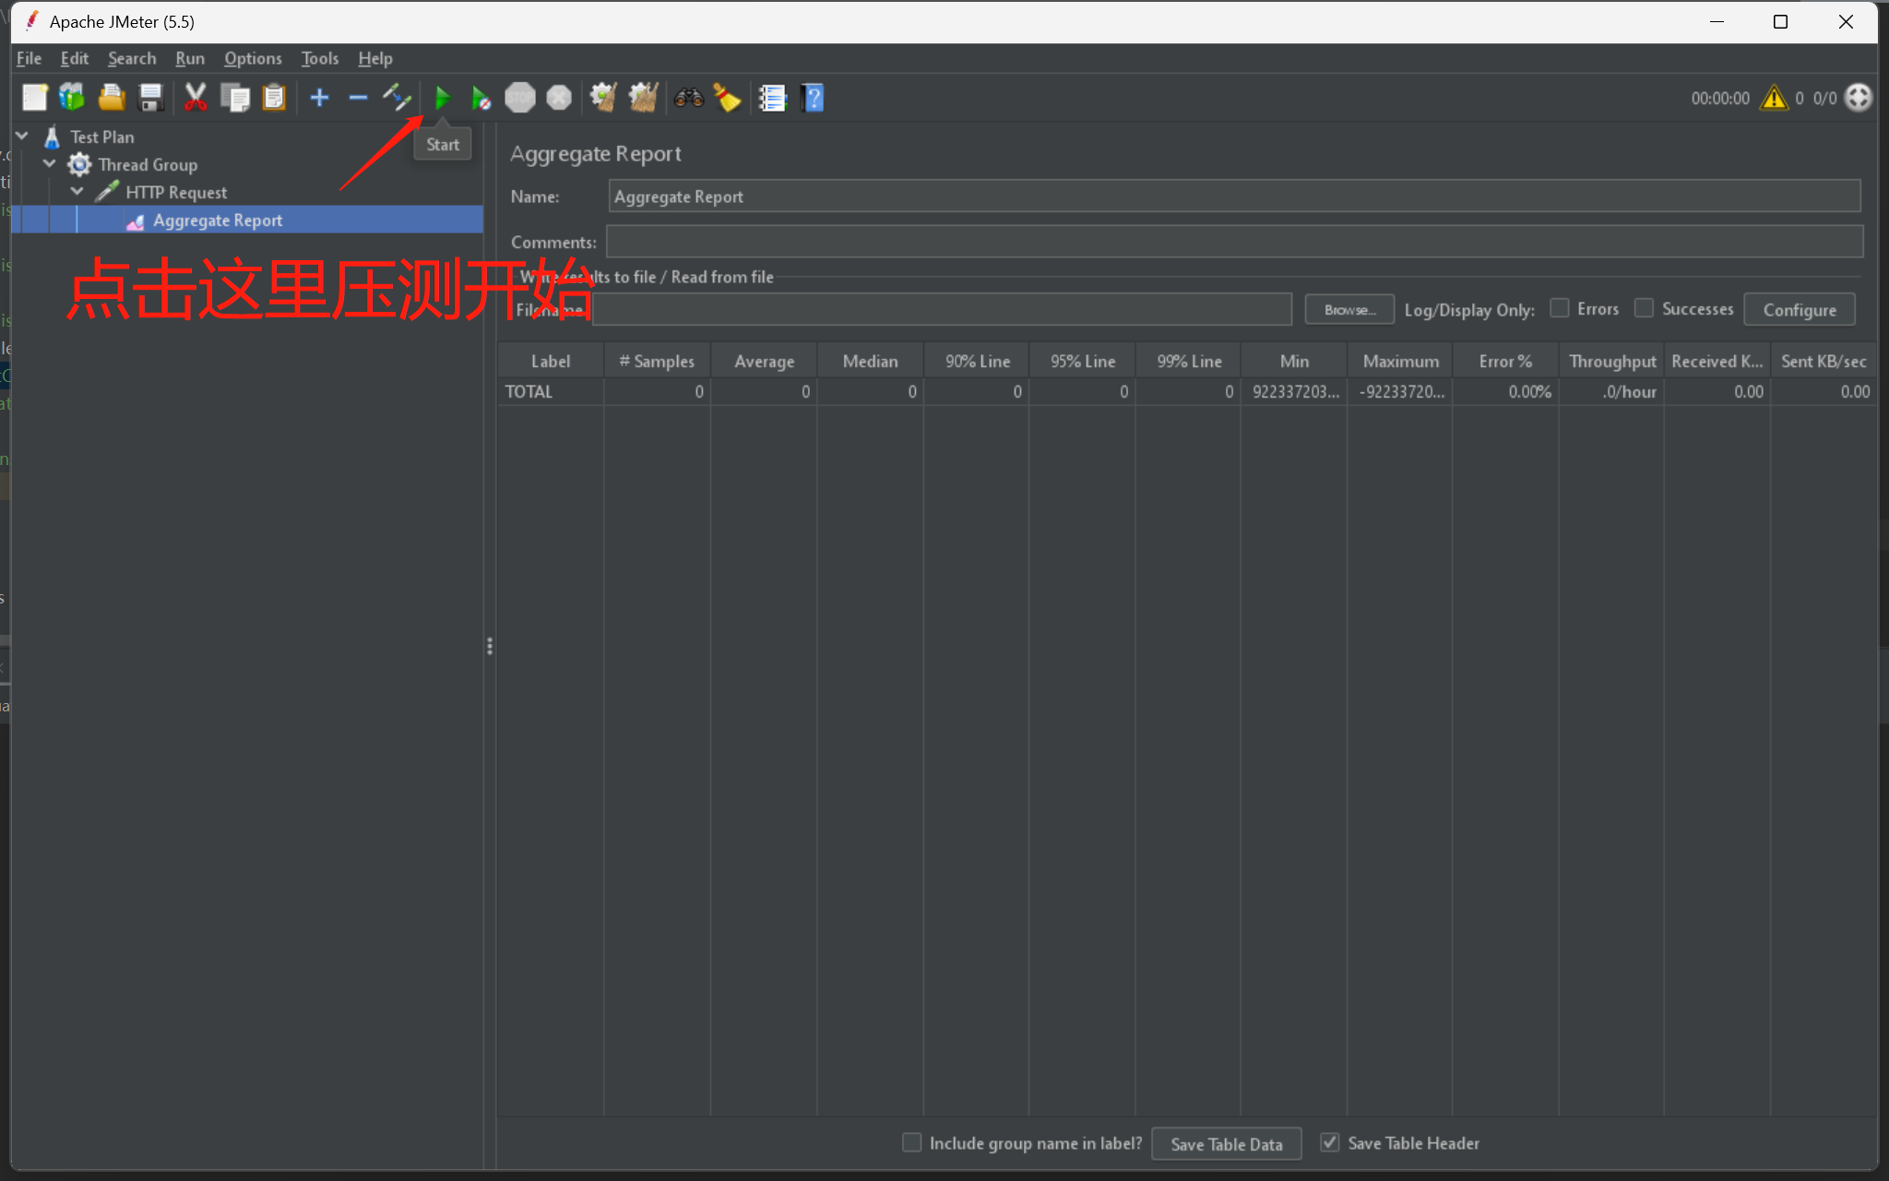Save the test plan with disk icon
The image size is (1889, 1181).
pyautogui.click(x=150, y=98)
